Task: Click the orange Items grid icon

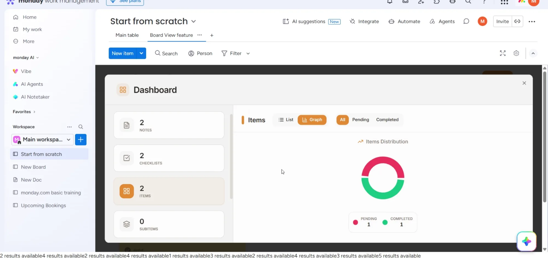Action: [x=126, y=191]
